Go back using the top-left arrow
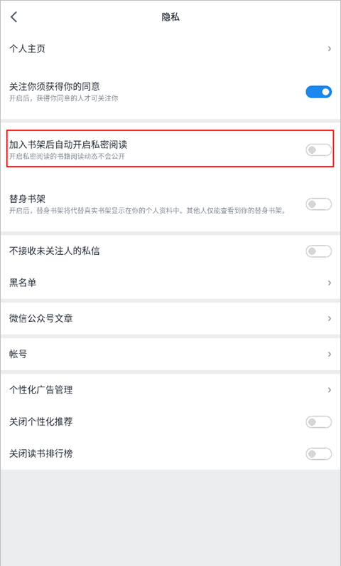Screen dimensions: 341x566 click(x=14, y=17)
